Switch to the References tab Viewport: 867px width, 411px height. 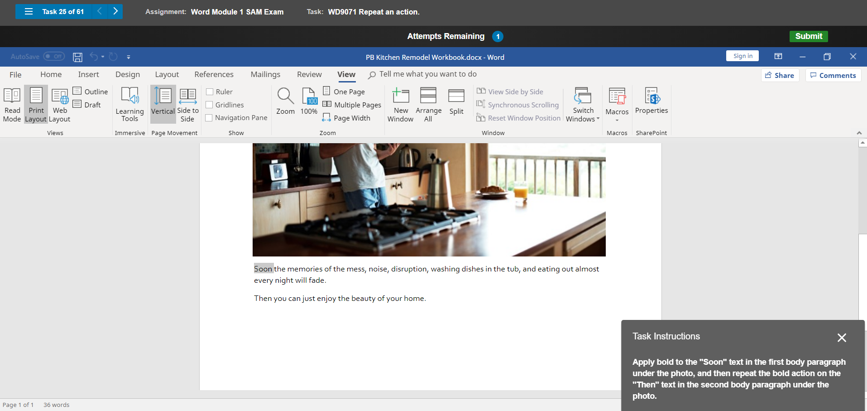click(x=214, y=74)
